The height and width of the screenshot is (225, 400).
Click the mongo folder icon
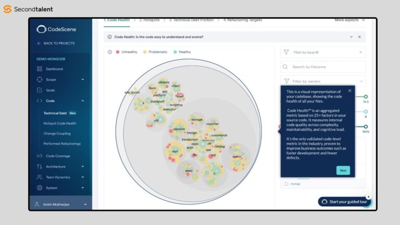pyautogui.click(x=286, y=184)
